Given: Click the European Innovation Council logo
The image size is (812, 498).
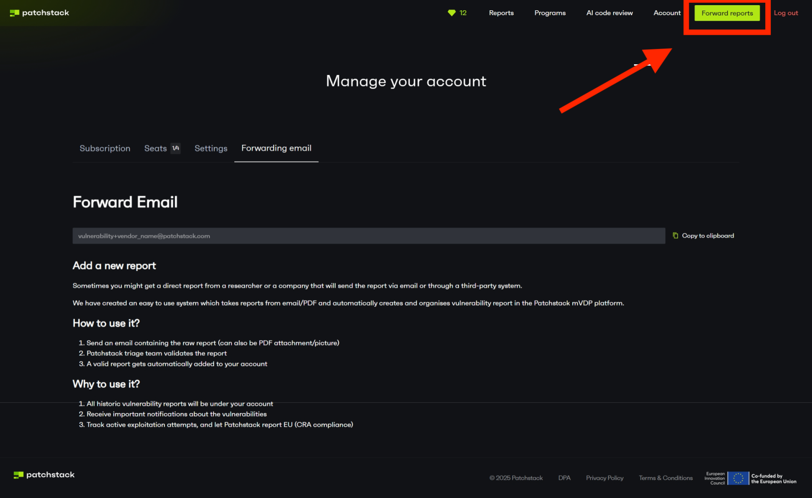Looking at the screenshot, I should [x=715, y=478].
